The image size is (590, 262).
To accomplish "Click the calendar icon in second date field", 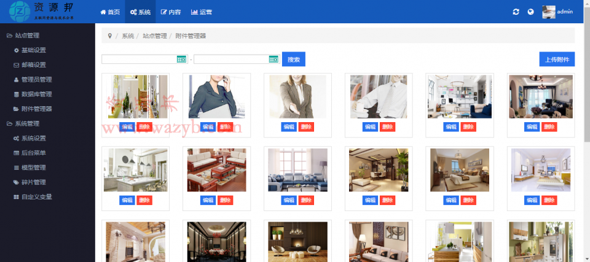I will [273, 59].
